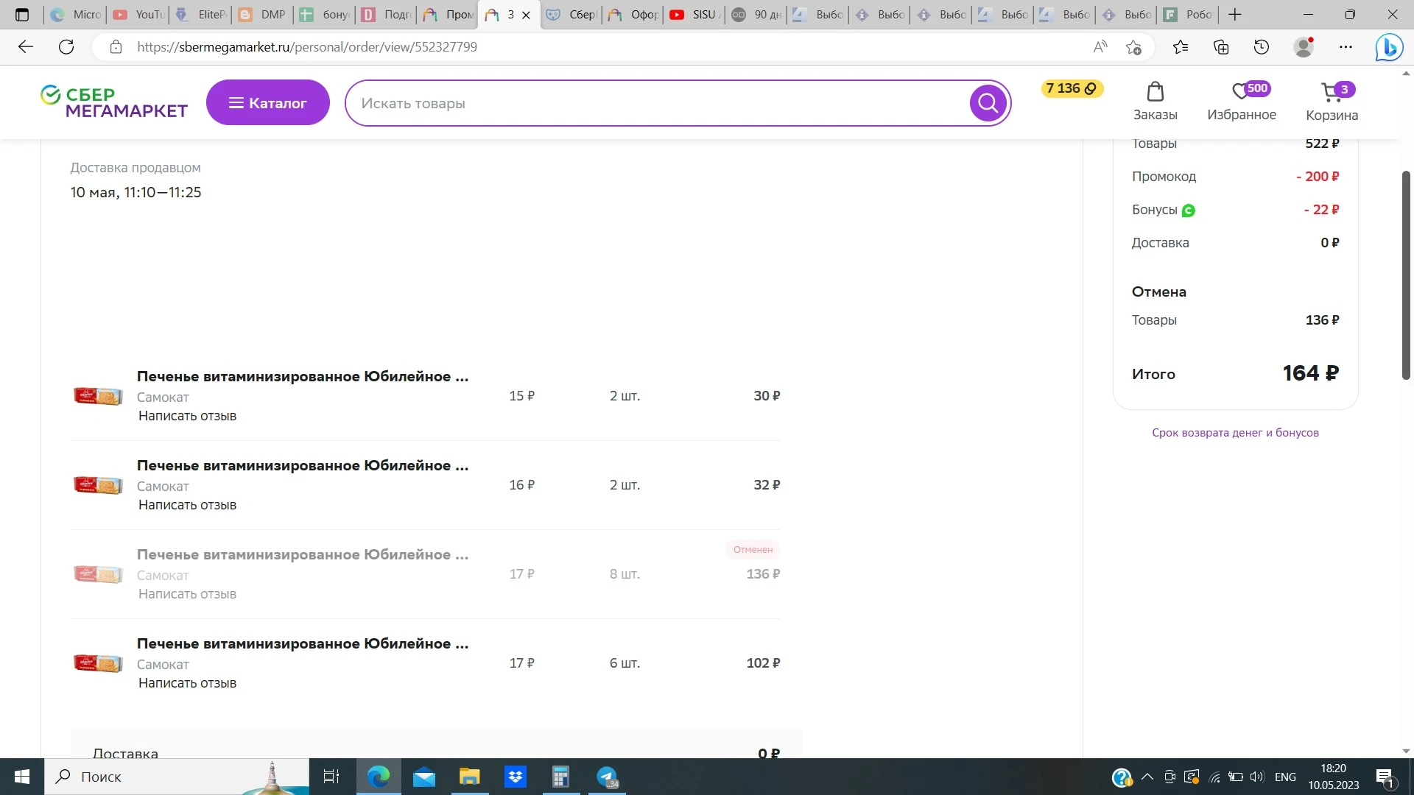Open Срок возврата денег и бонусов link
The height and width of the screenshot is (795, 1414).
click(x=1235, y=433)
